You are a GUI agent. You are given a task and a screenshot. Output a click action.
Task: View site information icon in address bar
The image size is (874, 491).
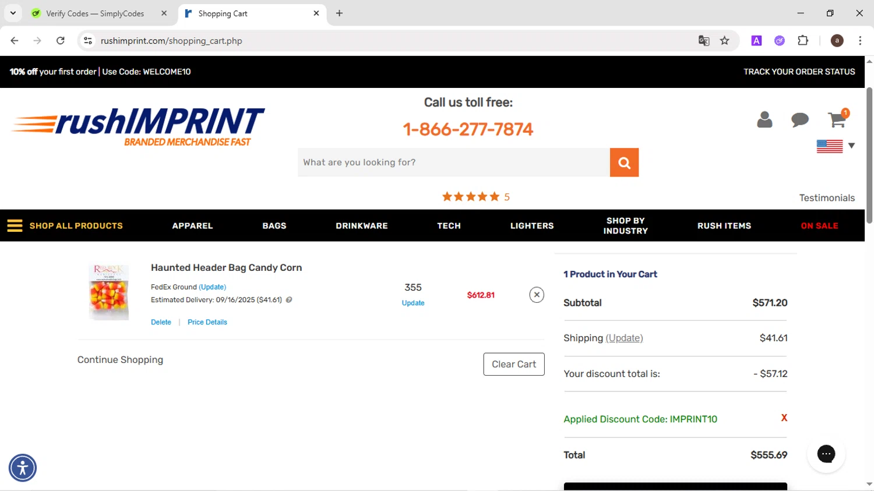coord(88,41)
